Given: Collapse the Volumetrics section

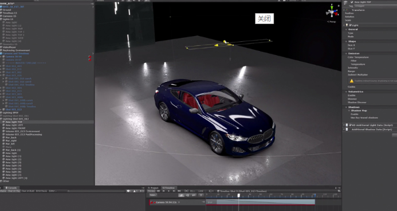Looking at the screenshot, I should tap(347, 92).
